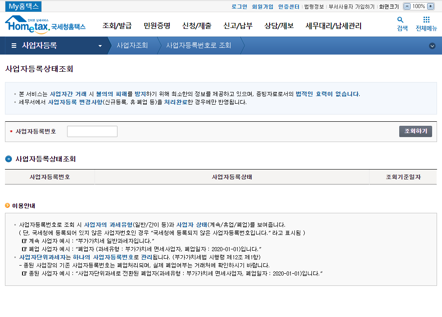Collapse the breadcrumb bar using right chevron
The width and height of the screenshot is (442, 317).
click(x=432, y=46)
